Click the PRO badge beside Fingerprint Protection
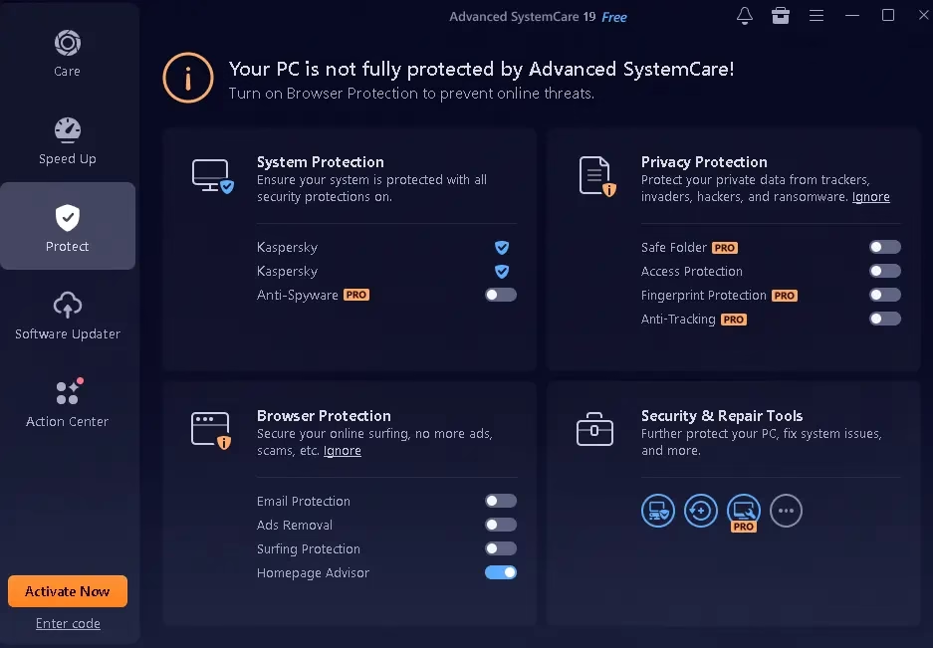The width and height of the screenshot is (933, 648). point(785,296)
